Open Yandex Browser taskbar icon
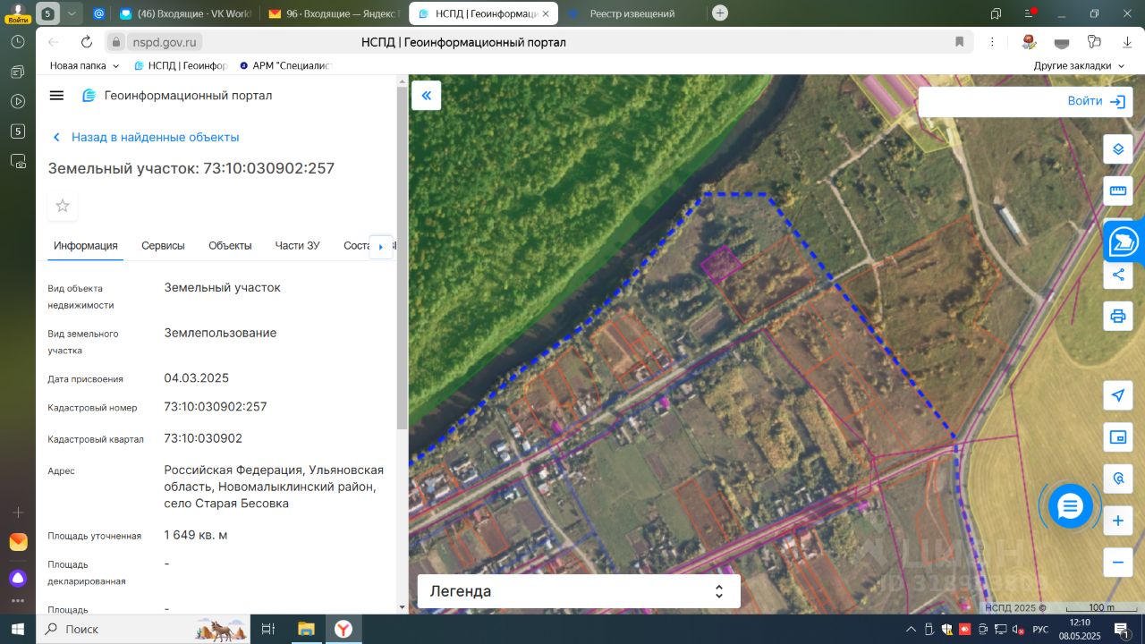The width and height of the screenshot is (1145, 644). pyautogui.click(x=343, y=630)
